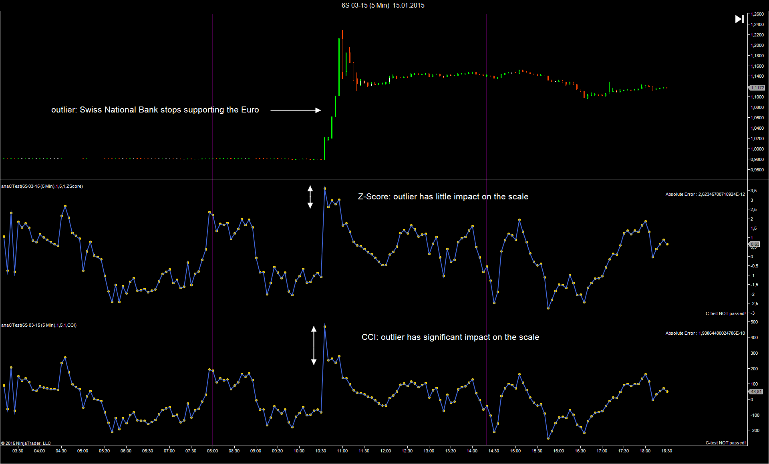Image resolution: width=769 pixels, height=464 pixels.
Task: Click the Swiss National Bank outlier annotation
Action: [x=155, y=110]
